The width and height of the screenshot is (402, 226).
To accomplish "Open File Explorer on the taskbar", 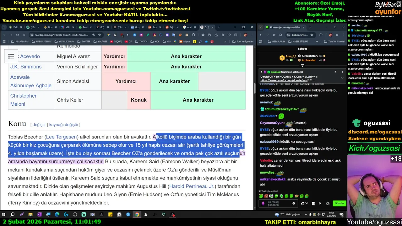I will [x=30, y=215].
